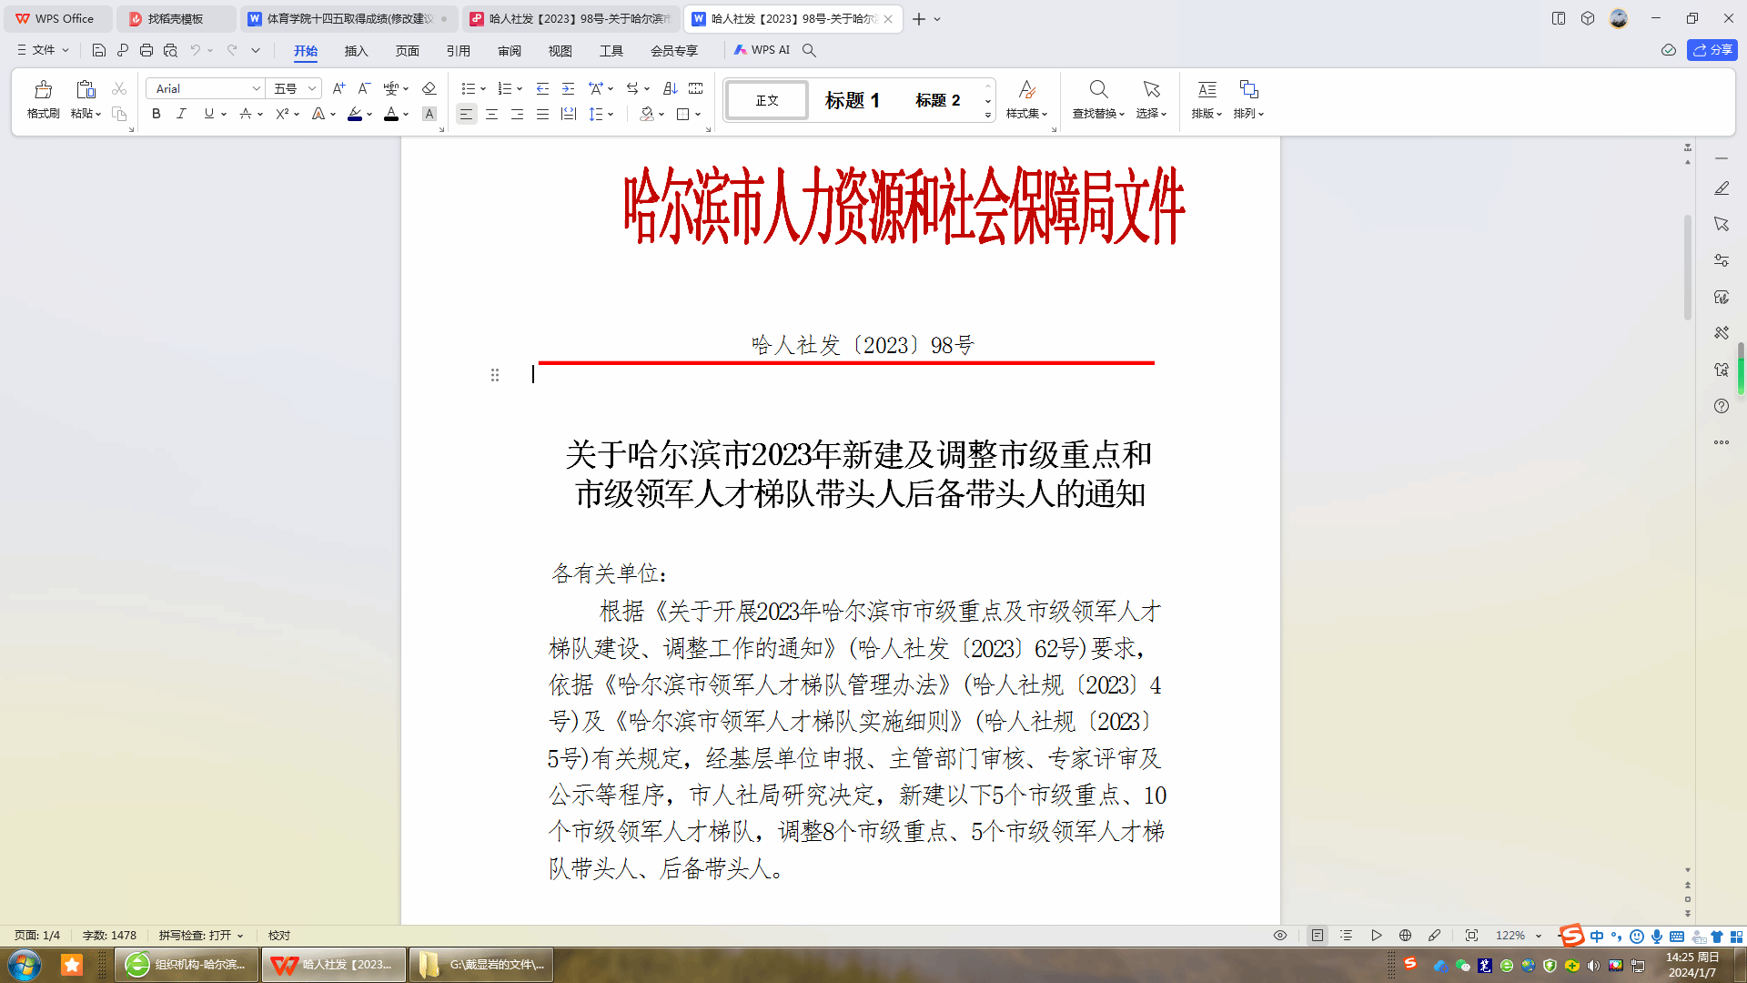Click the Save document icon
This screenshot has height=983, width=1747.
(99, 50)
